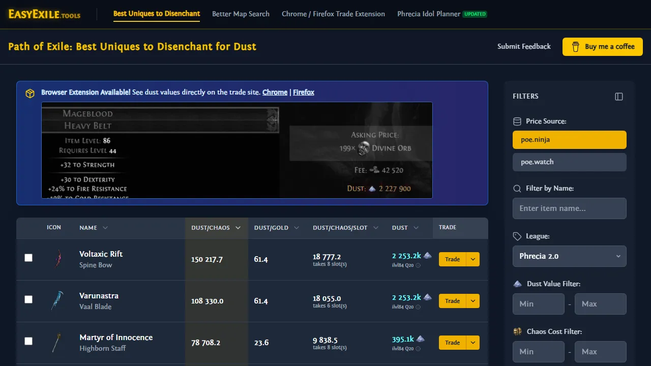Click the EasyExile.tools logo

pyautogui.click(x=43, y=15)
